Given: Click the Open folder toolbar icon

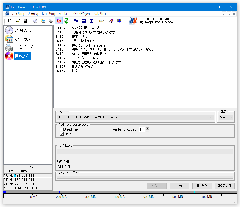Looking at the screenshot, I should point(18,21).
